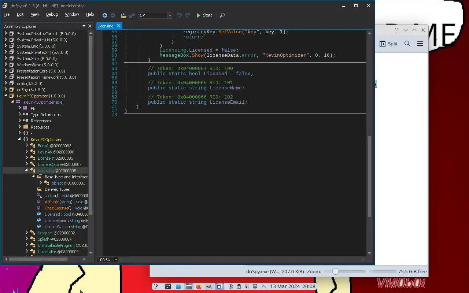Select LicenseName : string field in tree

(66, 227)
